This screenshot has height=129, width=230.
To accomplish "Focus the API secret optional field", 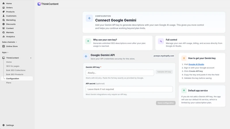I will (x=129, y=89).
